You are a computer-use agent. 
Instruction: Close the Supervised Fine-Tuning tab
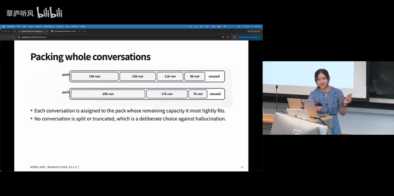coord(47,31)
